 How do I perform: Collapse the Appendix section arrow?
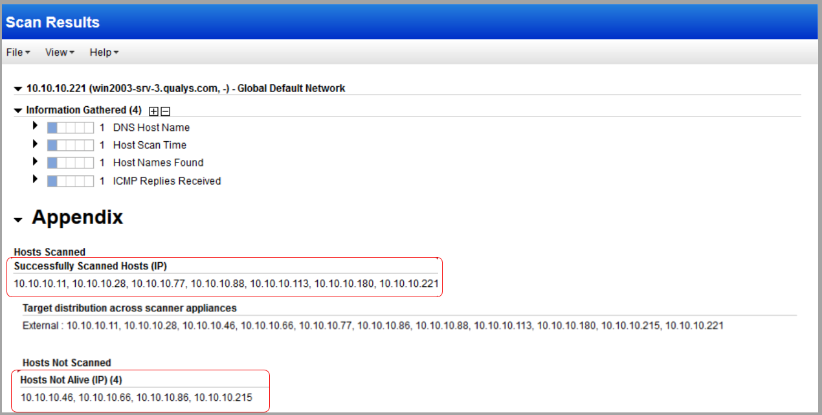coord(18,220)
